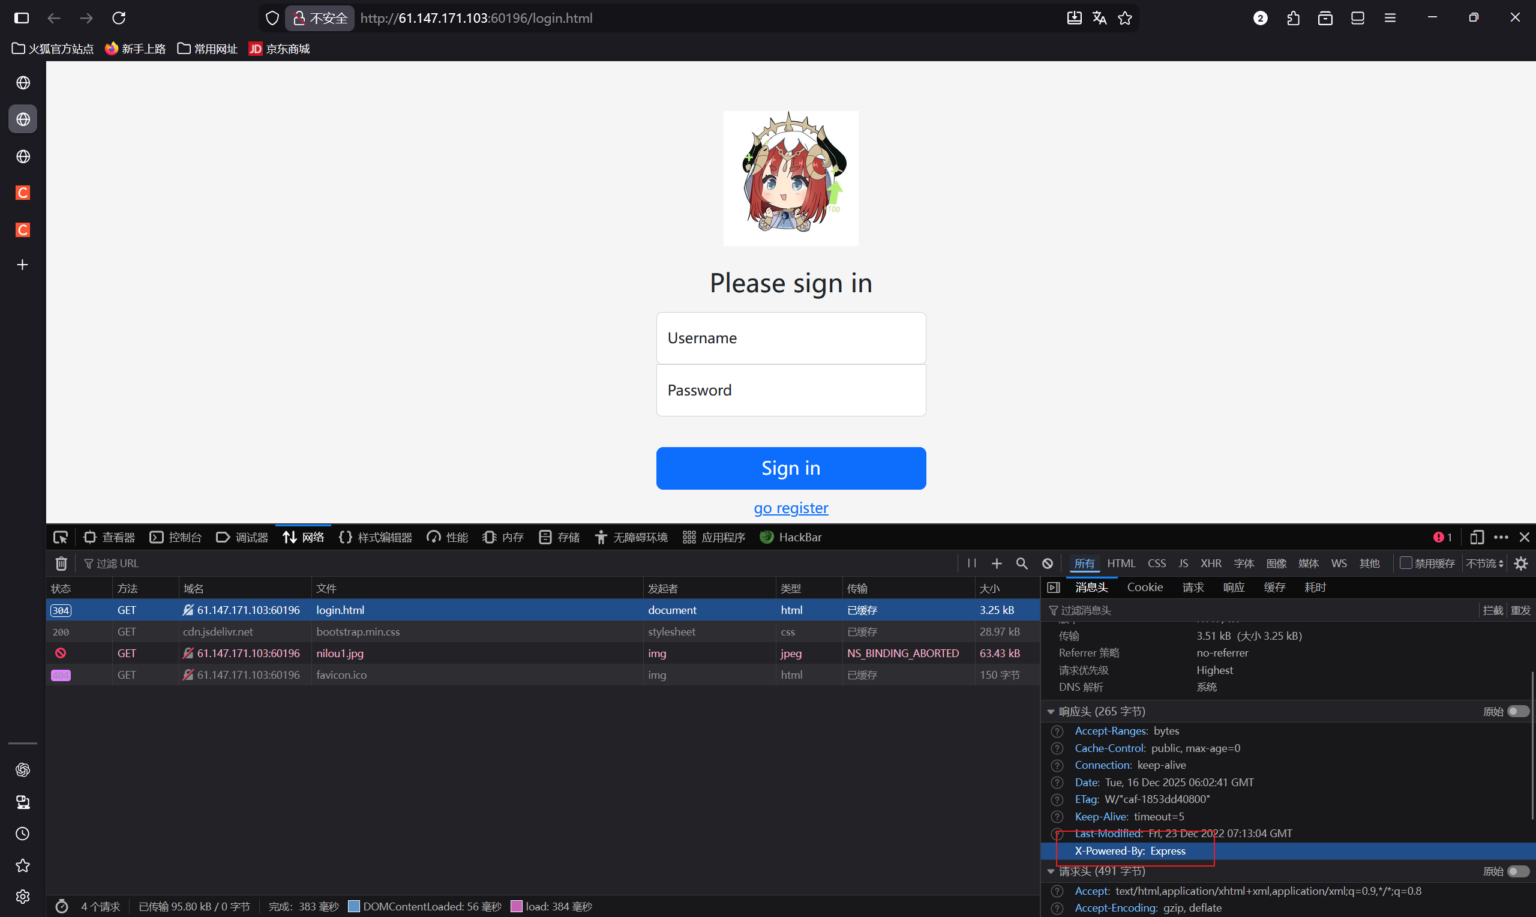Pause network recording button

coord(971,563)
